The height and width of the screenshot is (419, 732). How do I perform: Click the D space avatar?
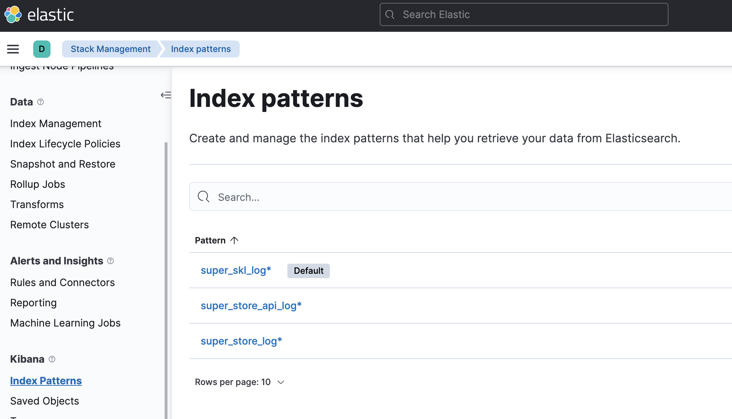click(x=42, y=49)
